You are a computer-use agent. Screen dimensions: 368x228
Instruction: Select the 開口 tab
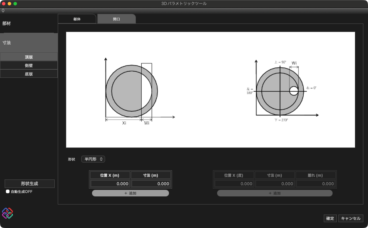(x=116, y=19)
